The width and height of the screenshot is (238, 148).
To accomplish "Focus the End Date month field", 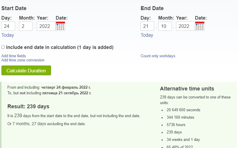I will [x=165, y=26].
